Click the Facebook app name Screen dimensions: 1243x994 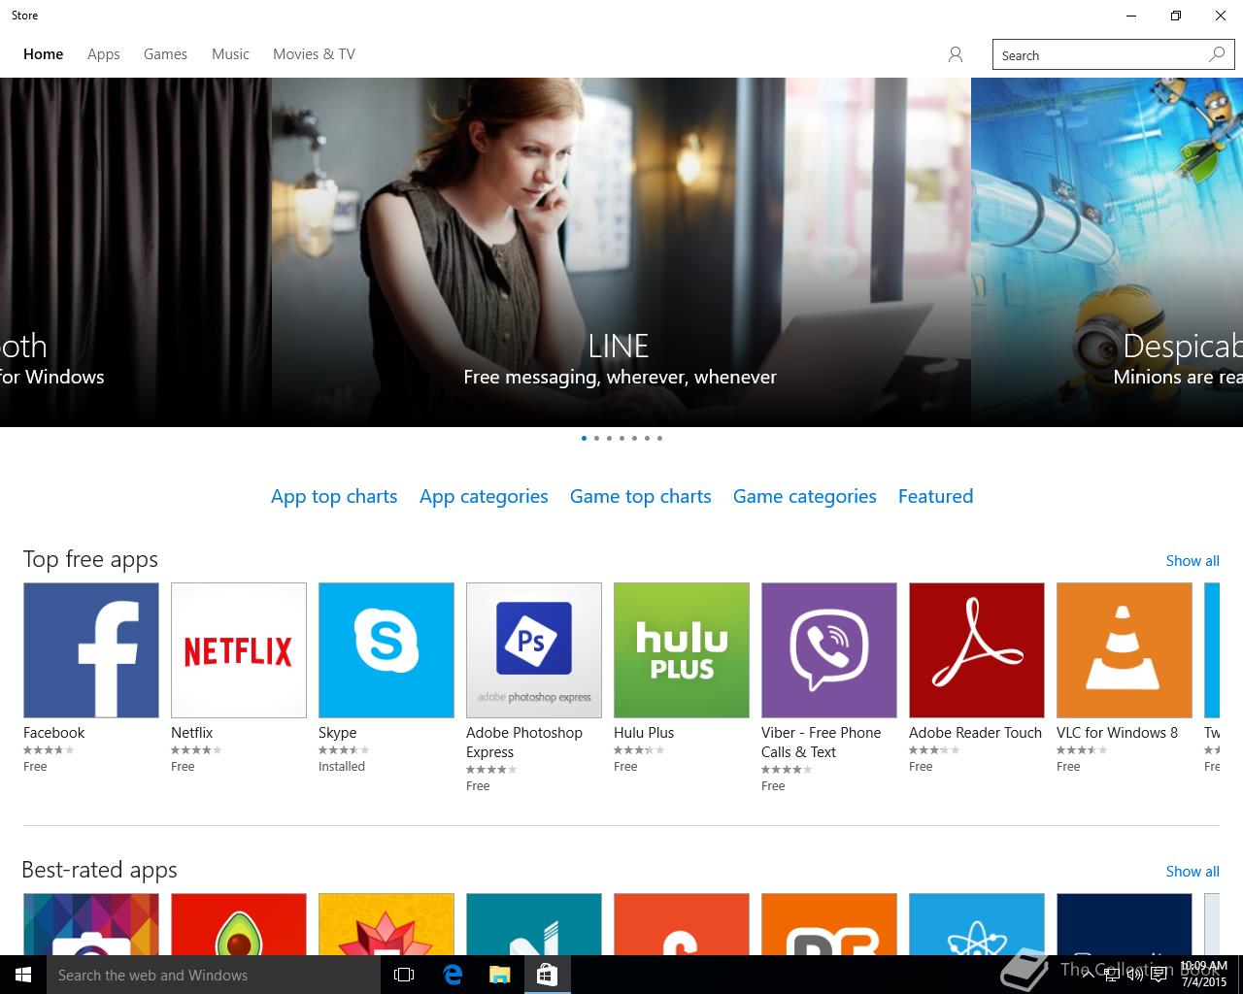point(53,733)
